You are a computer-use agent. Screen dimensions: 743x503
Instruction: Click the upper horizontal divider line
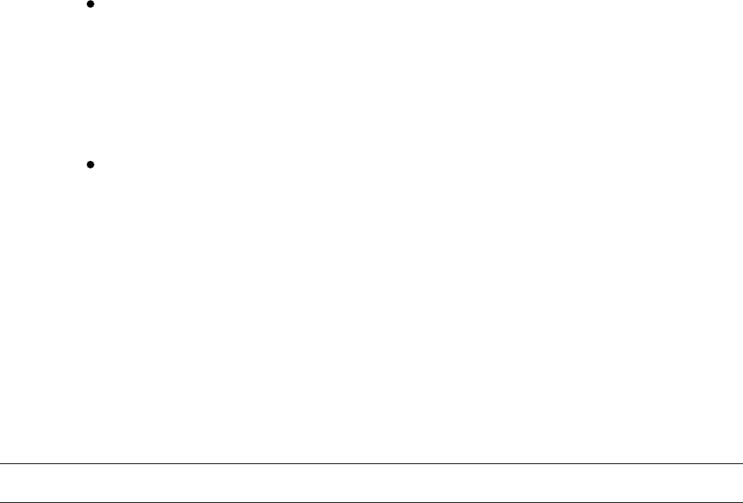(x=371, y=463)
